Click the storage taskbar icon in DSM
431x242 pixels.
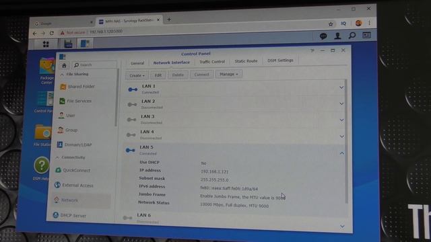click(x=68, y=44)
